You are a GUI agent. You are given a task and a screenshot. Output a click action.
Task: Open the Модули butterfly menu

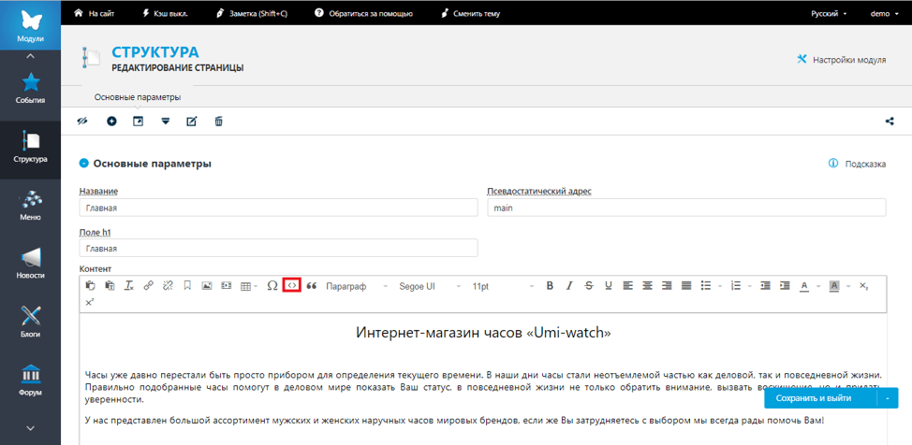coord(30,25)
